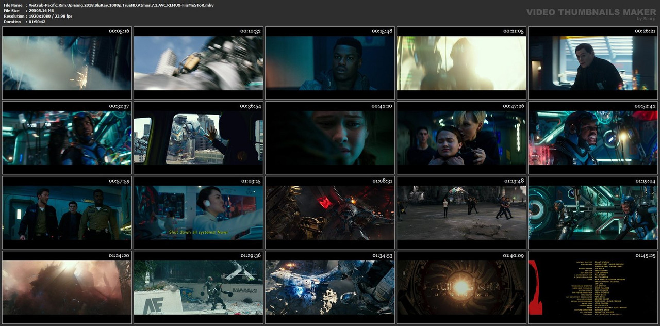Select the thumbnail at 00:57:59
This screenshot has height=326, width=660.
tap(67, 212)
